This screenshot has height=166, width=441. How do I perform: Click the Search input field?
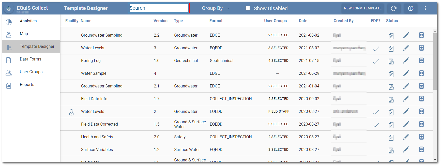pos(159,8)
